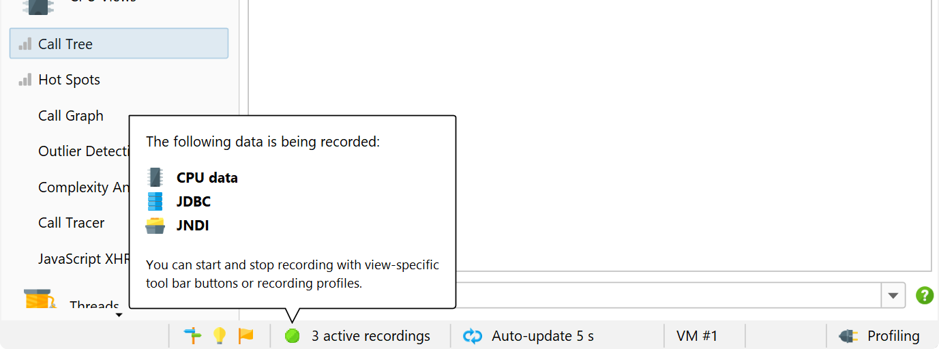Viewport: 939px width, 349px height.
Task: Click into the view filter text field
Action: [x=668, y=296]
